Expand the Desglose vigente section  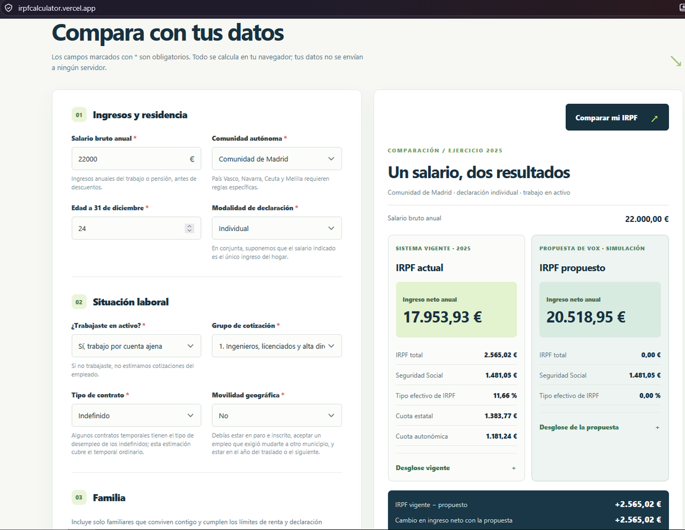point(456,468)
